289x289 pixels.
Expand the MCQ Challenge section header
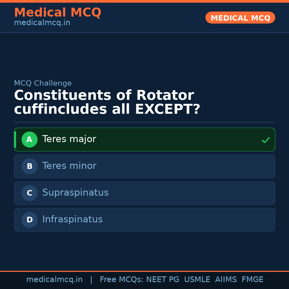click(43, 83)
